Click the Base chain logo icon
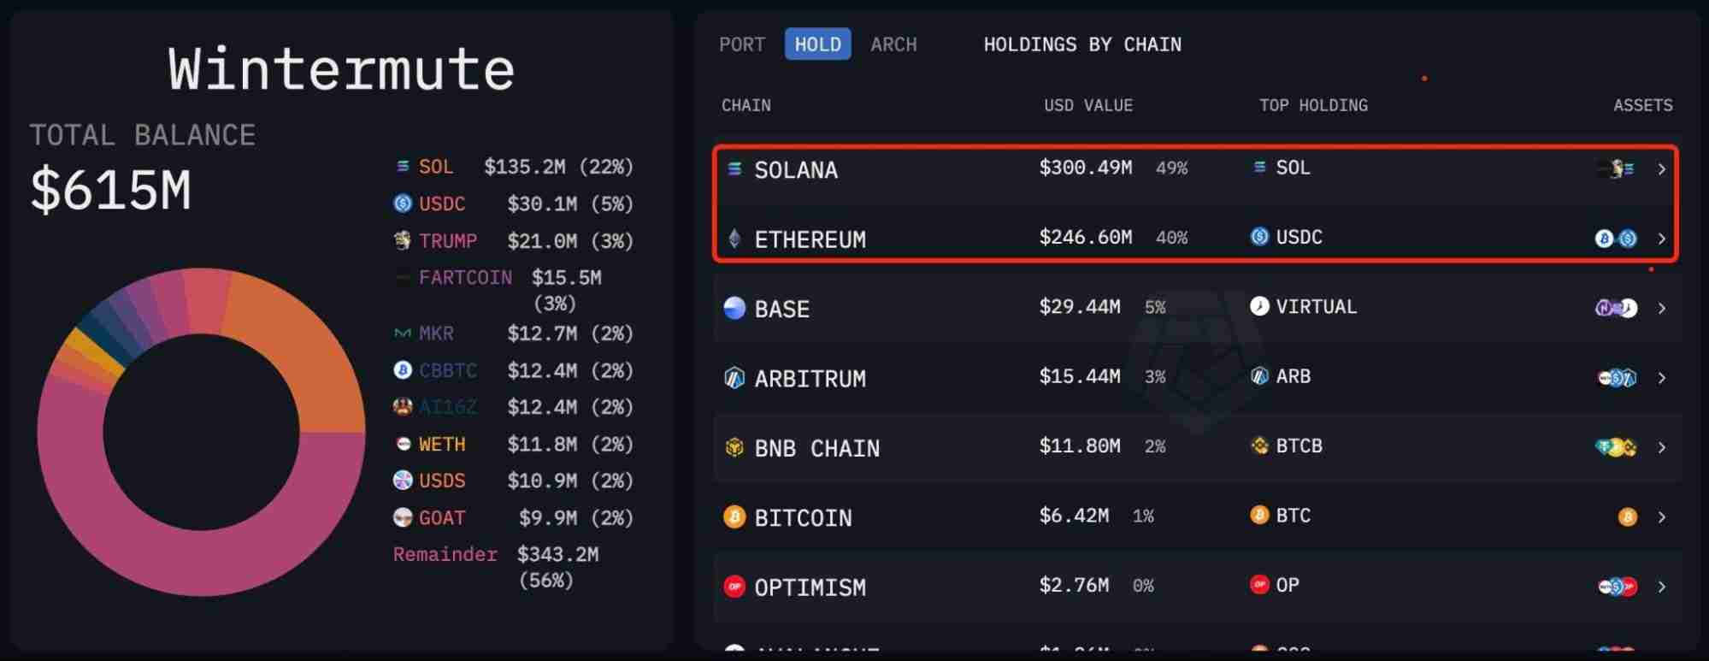This screenshot has height=661, width=1709. tap(734, 308)
